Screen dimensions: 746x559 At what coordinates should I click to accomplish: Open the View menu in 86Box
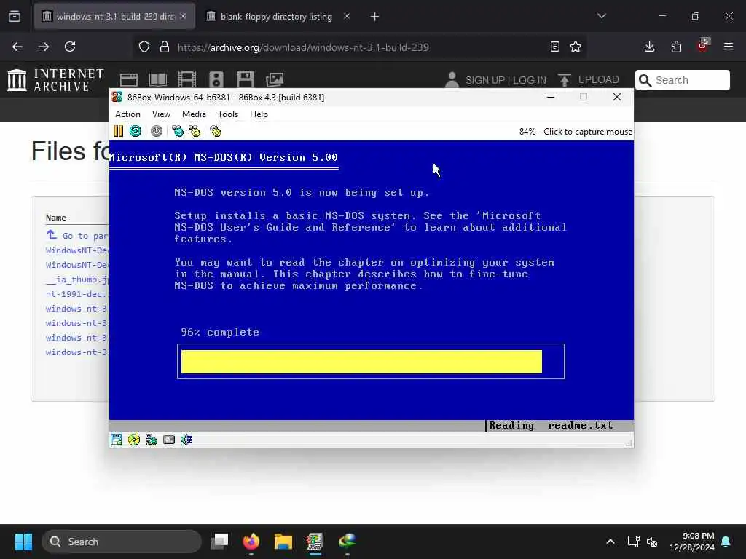tap(161, 114)
